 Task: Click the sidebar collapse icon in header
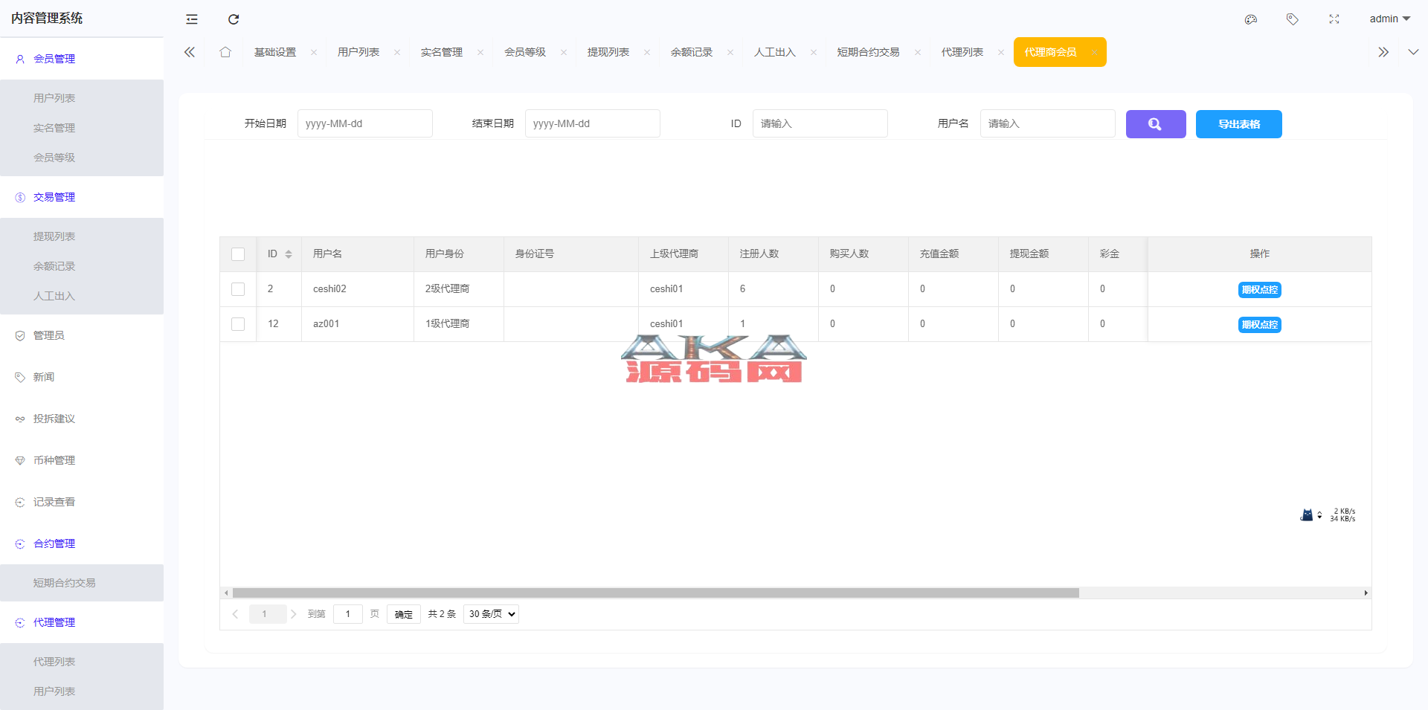(x=192, y=19)
